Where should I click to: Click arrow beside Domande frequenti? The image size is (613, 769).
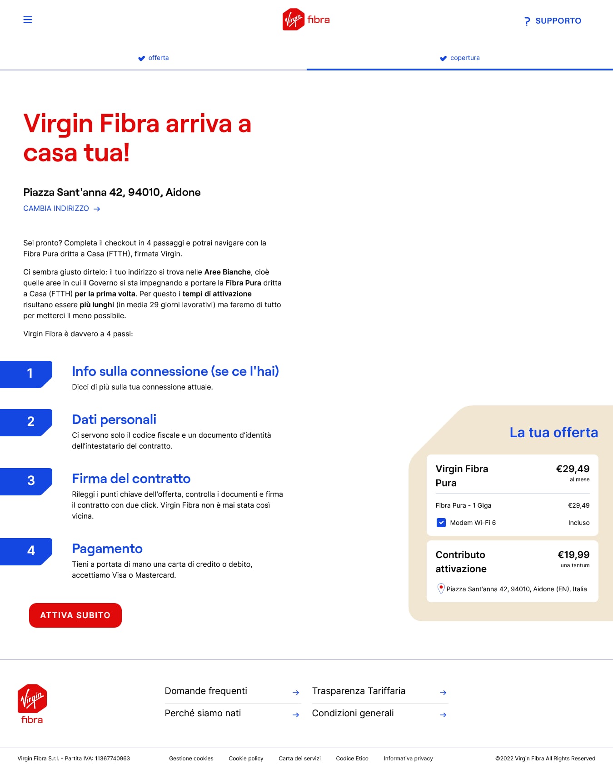296,693
